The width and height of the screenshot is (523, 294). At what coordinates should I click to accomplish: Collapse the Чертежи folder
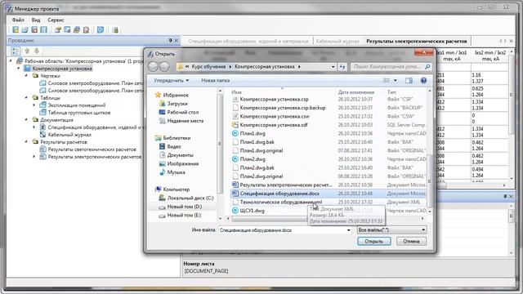click(26, 76)
